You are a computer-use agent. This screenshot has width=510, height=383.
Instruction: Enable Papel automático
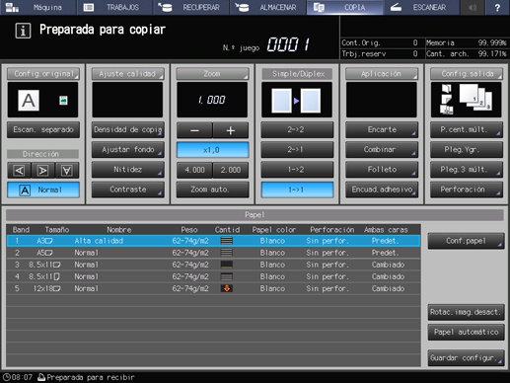pos(466,333)
